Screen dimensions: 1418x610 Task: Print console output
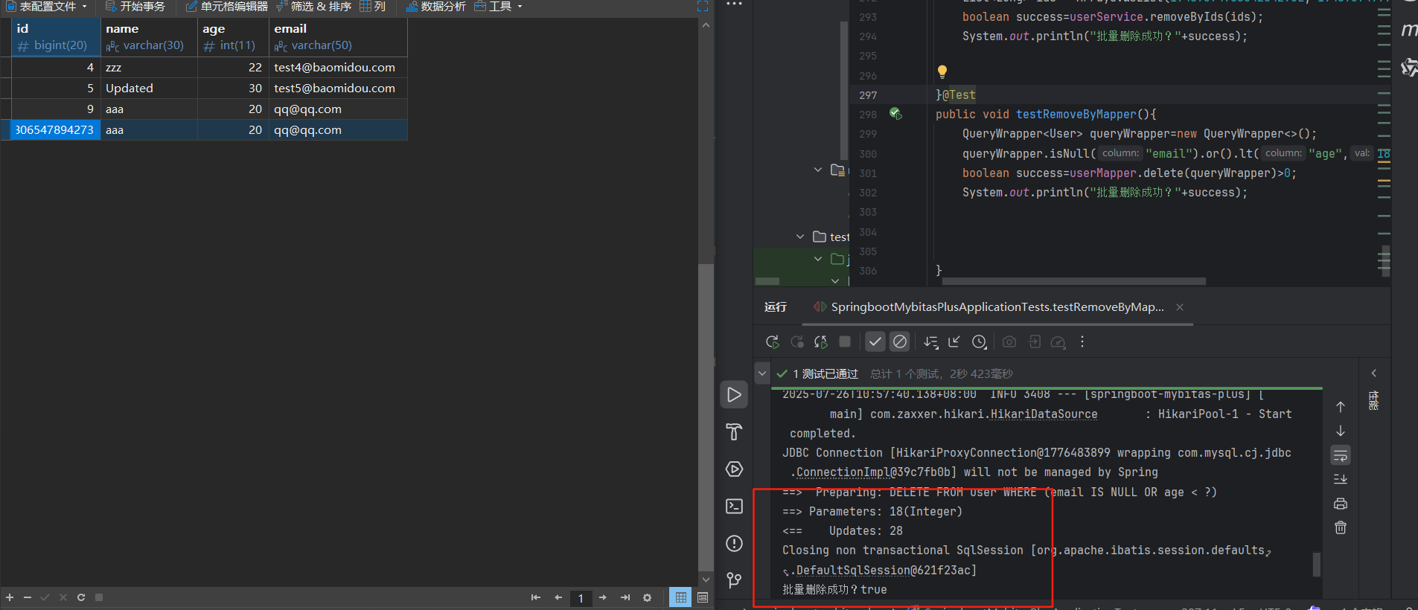[x=1341, y=504]
